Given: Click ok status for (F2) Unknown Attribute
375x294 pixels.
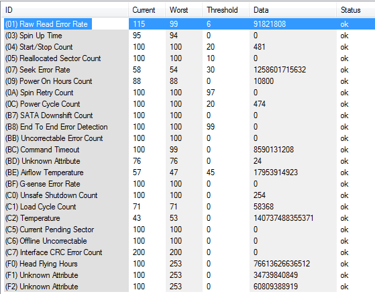Looking at the screenshot, I should click(x=344, y=287).
